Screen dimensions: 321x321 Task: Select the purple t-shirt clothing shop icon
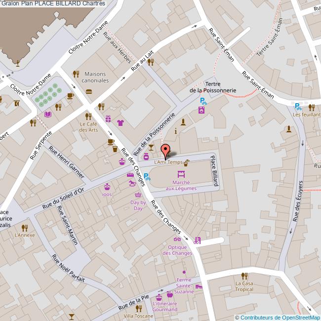coord(120,122)
